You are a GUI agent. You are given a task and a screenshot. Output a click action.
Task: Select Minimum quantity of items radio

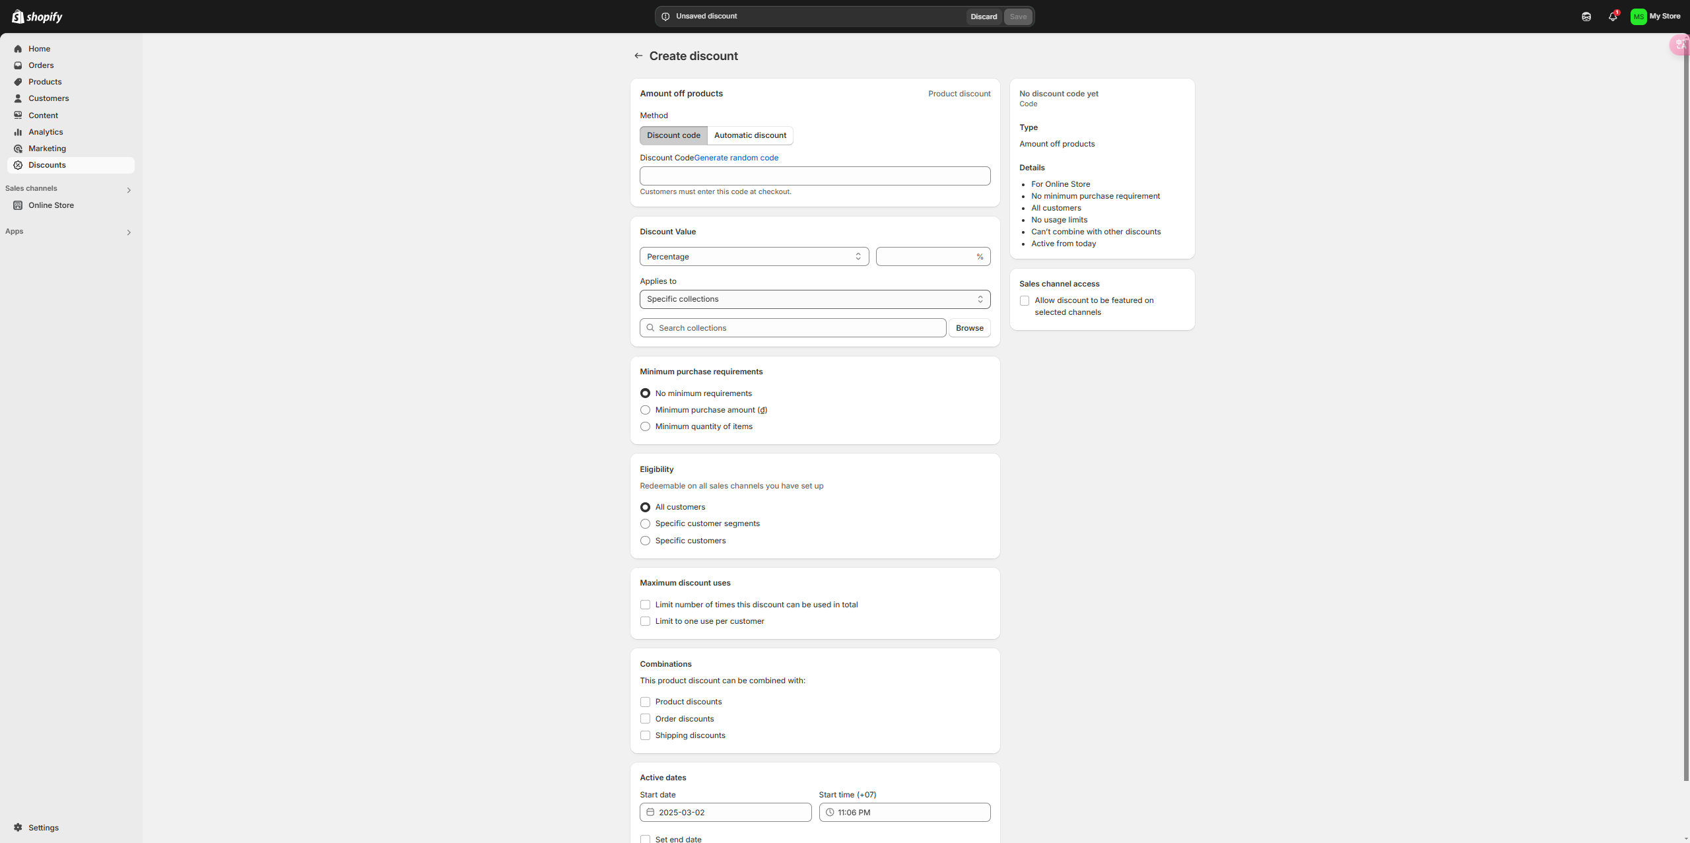pos(645,426)
